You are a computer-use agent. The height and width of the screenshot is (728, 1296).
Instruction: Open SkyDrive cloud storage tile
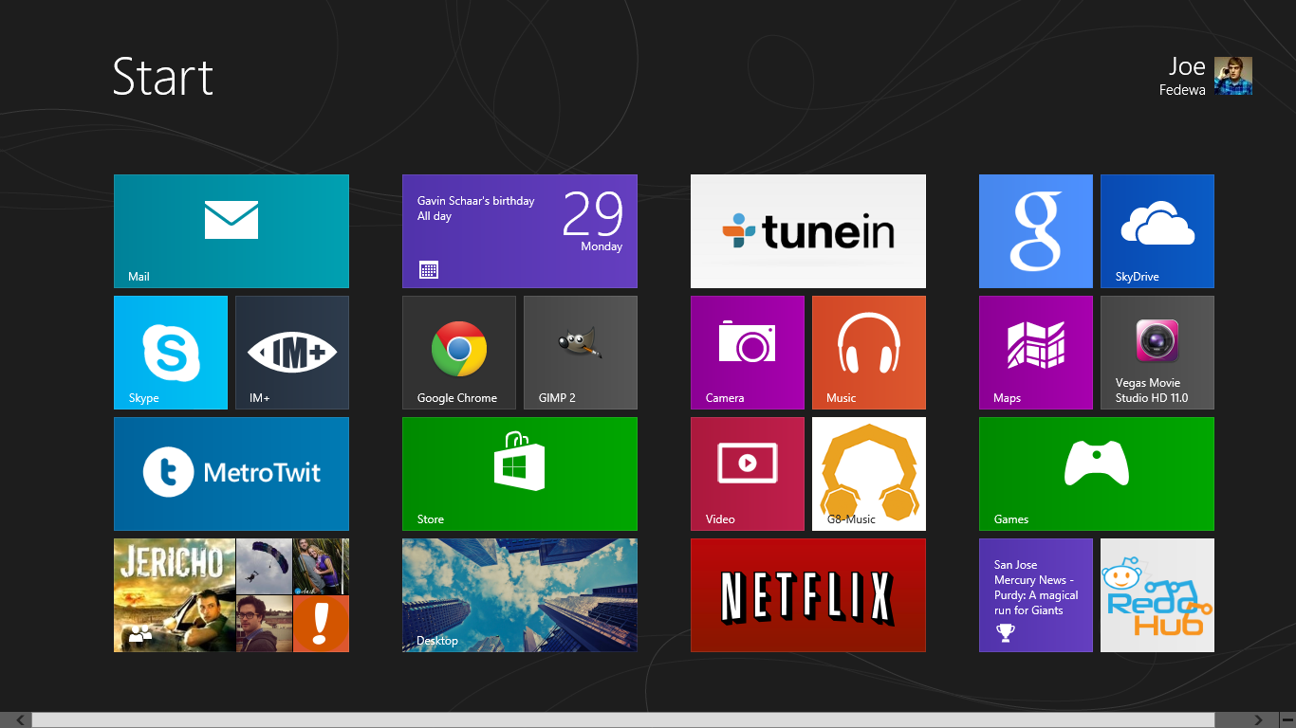point(1157,230)
